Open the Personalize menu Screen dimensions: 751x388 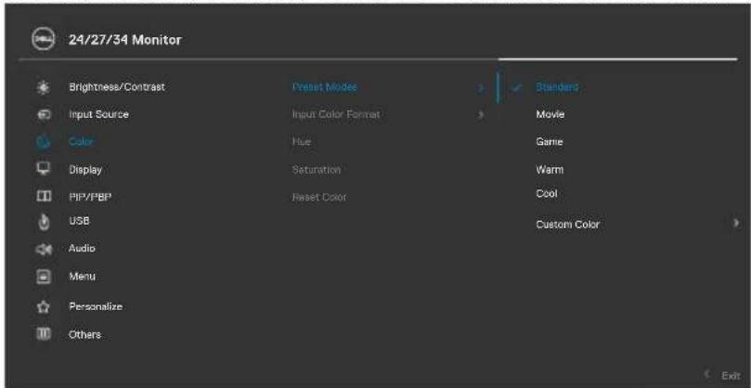pyautogui.click(x=96, y=306)
